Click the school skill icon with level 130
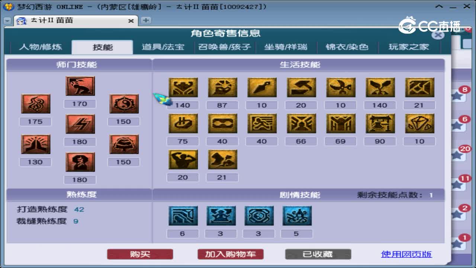476x268 pixels. (x=35, y=144)
